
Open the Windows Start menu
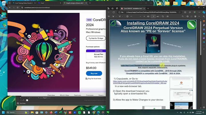(3, 112)
